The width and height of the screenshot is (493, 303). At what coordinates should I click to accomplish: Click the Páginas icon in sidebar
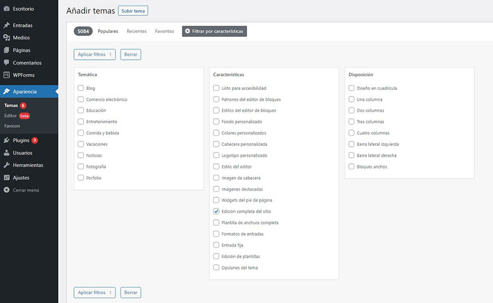pos(7,50)
